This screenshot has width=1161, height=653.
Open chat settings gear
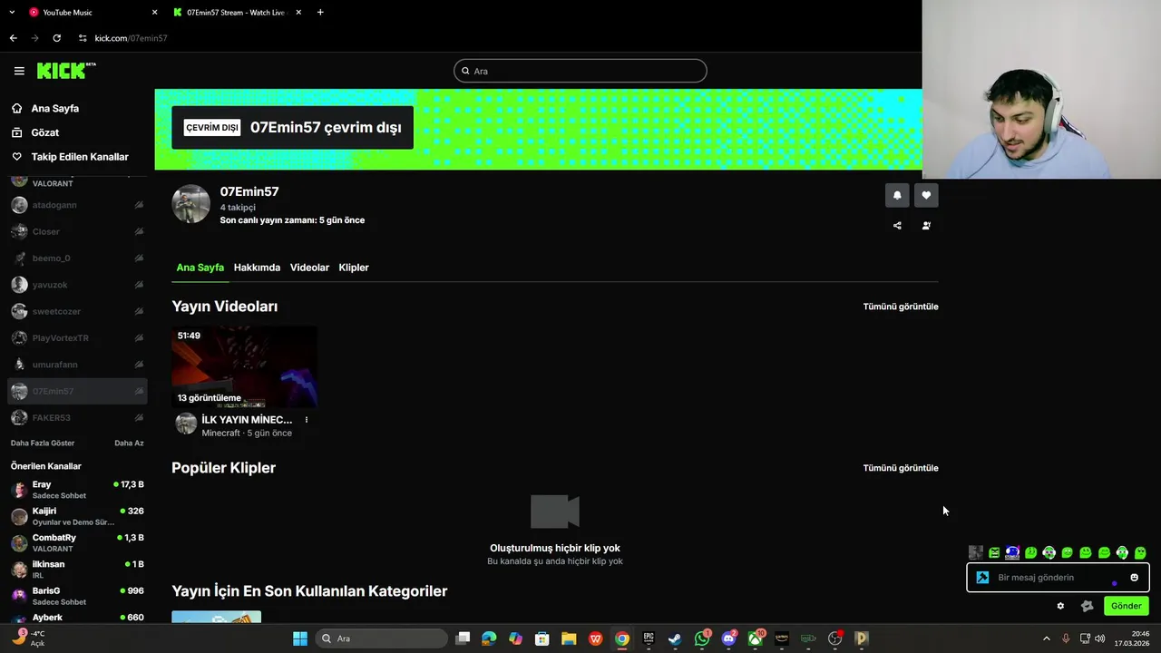tap(1060, 606)
